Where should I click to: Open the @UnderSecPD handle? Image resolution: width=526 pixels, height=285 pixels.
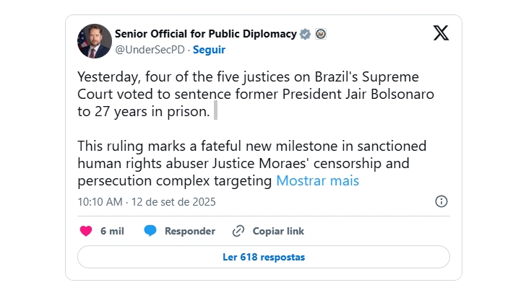[x=150, y=50]
